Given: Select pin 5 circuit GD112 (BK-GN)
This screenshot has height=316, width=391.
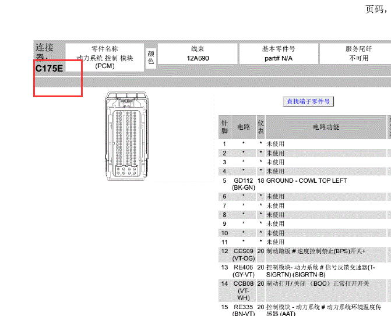Looking at the screenshot, I should [244, 184].
